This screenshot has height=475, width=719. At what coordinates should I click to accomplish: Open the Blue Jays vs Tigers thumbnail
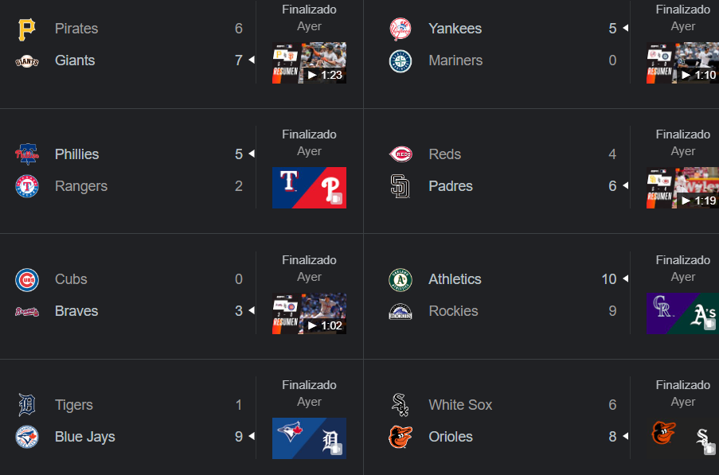click(x=309, y=438)
